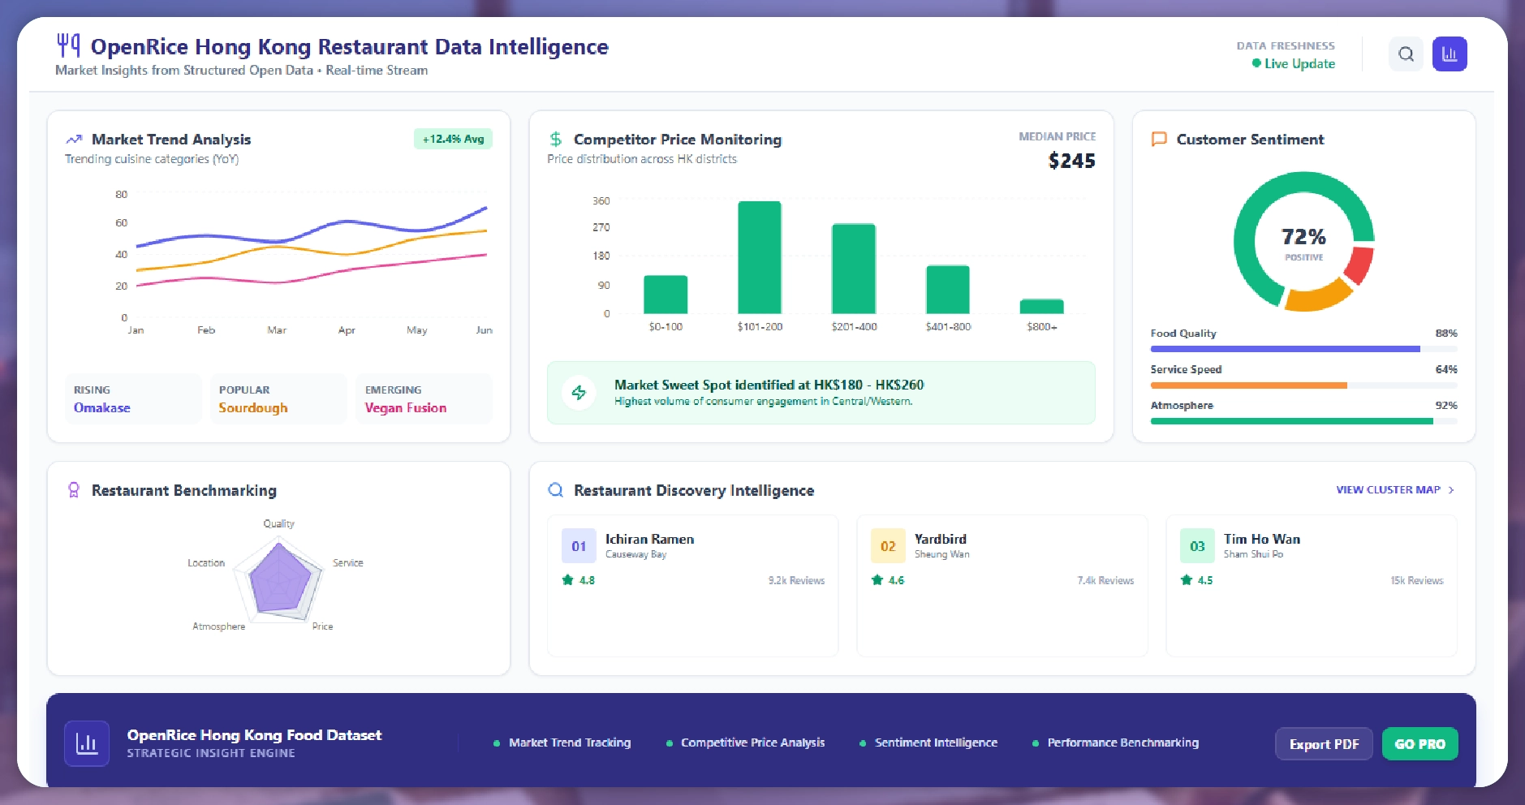The image size is (1525, 805).
Task: Select the Sentiment Intelligence footer item
Action: [936, 743]
